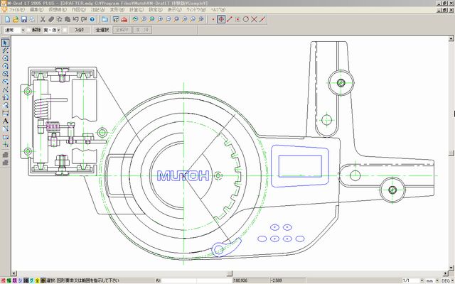Select the Text 'A' tool

point(5,121)
